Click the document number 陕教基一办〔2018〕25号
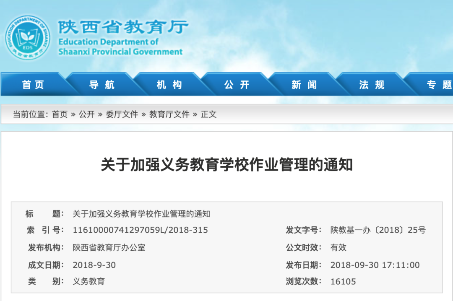This screenshot has height=301, width=453. coord(377,230)
